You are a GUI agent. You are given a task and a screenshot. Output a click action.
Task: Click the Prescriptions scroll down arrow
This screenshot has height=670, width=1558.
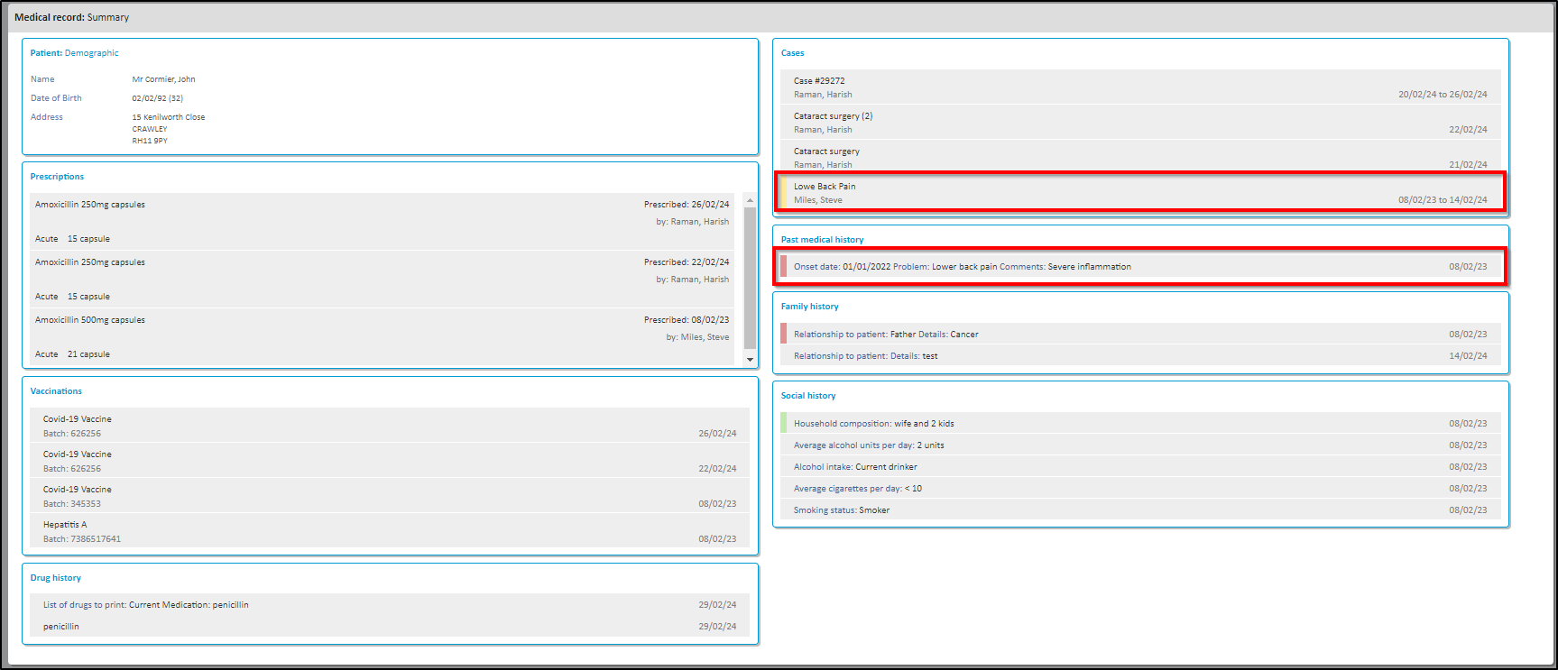(x=750, y=359)
